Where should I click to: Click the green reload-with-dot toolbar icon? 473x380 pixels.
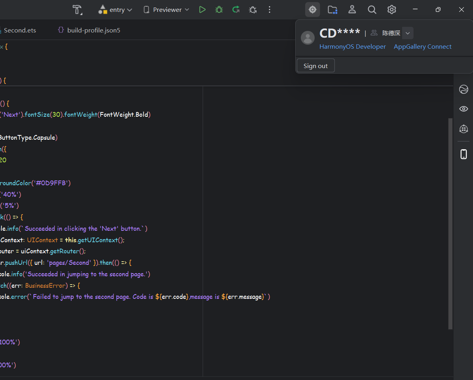(x=236, y=9)
